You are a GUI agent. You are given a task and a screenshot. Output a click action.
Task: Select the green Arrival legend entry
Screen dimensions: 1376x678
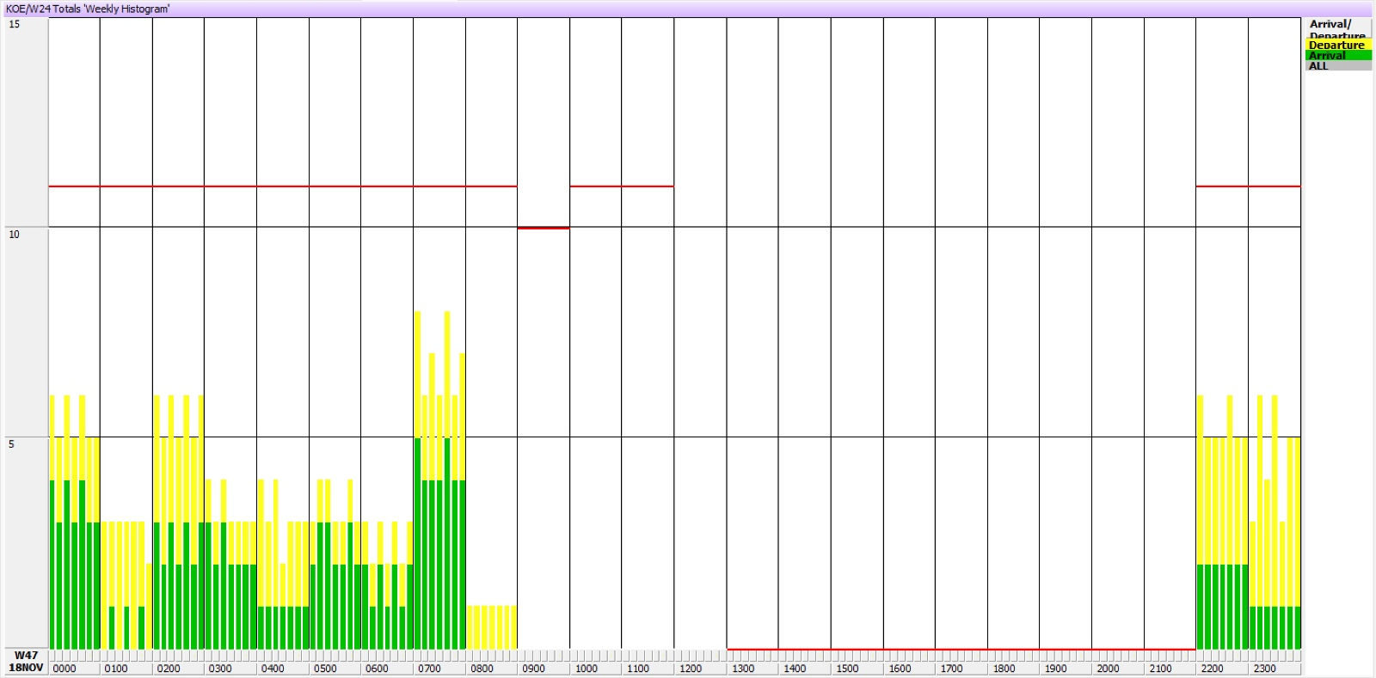click(1336, 55)
